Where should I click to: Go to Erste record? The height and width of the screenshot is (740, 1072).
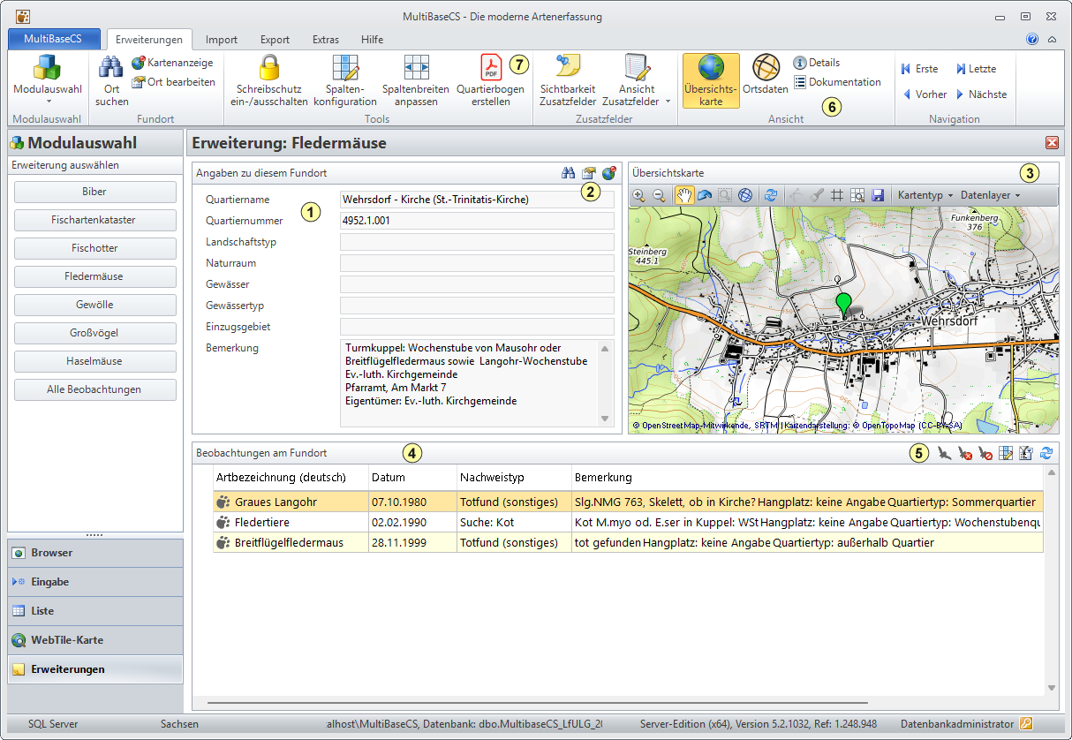point(919,69)
